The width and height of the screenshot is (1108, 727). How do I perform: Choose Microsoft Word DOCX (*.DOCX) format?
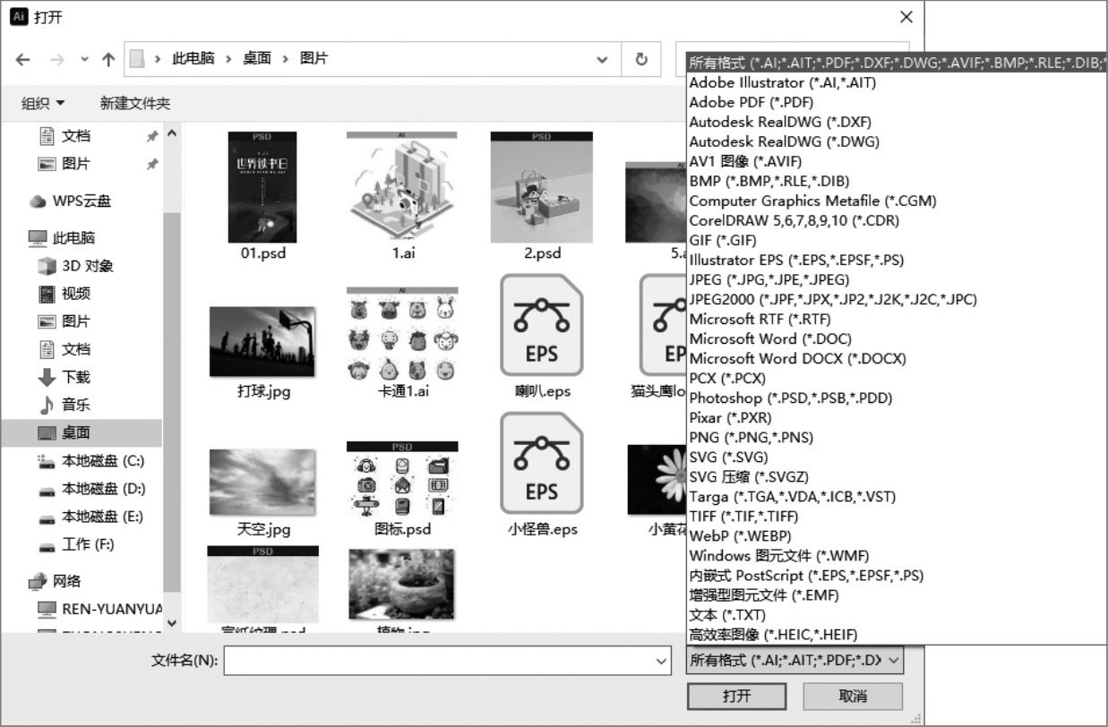[x=897, y=358]
